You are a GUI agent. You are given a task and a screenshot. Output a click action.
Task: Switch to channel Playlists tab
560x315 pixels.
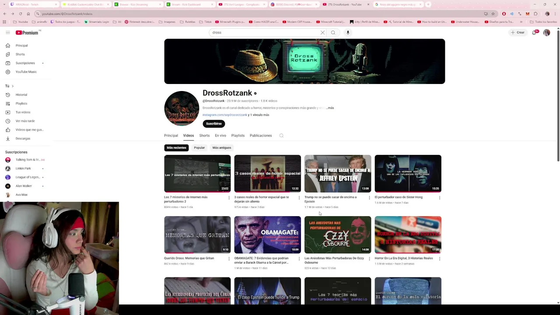pos(238,136)
